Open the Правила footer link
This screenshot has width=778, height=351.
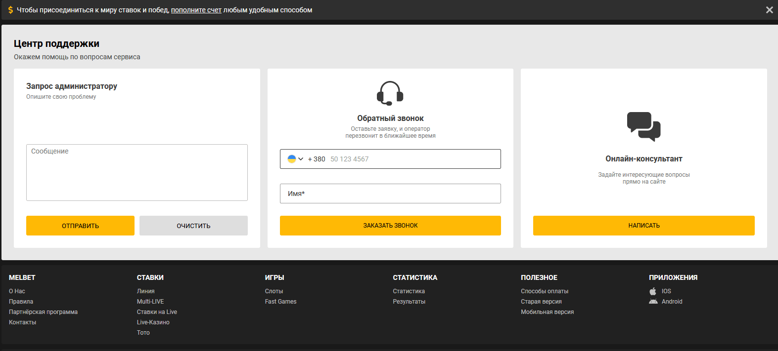coord(21,302)
